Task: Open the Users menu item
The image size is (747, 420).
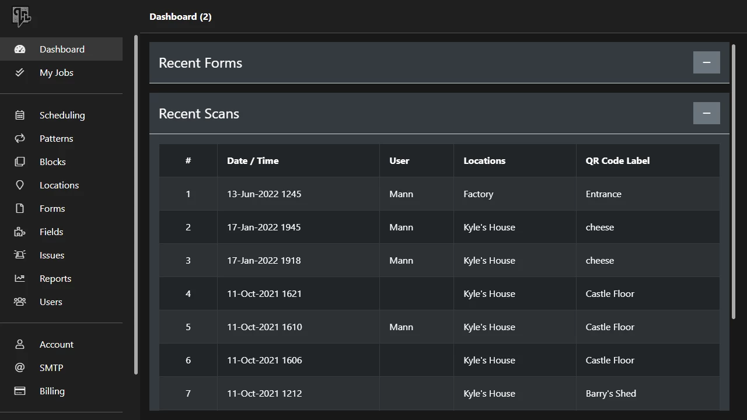Action: tap(51, 302)
